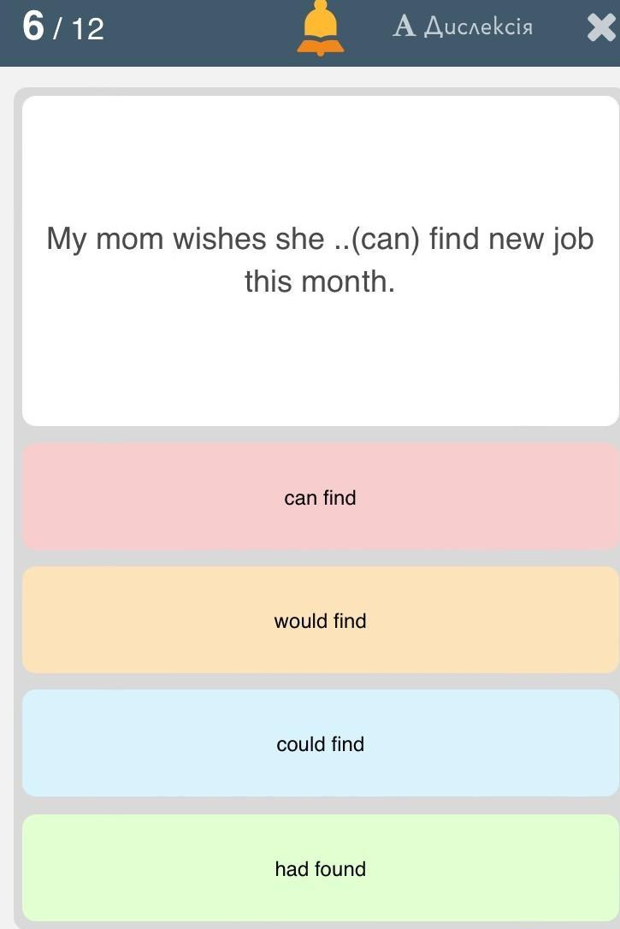Viewport: 620px width, 929px height.
Task: Tap the orange answer block
Action: (128, 637)
